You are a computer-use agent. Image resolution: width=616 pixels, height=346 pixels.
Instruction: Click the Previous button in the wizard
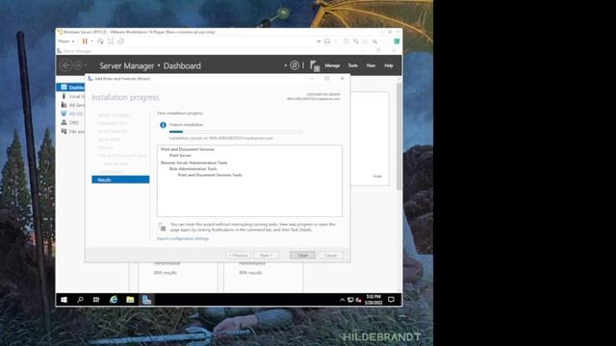pyautogui.click(x=238, y=256)
